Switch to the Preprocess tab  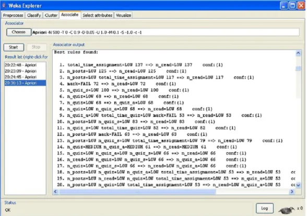tap(13, 15)
